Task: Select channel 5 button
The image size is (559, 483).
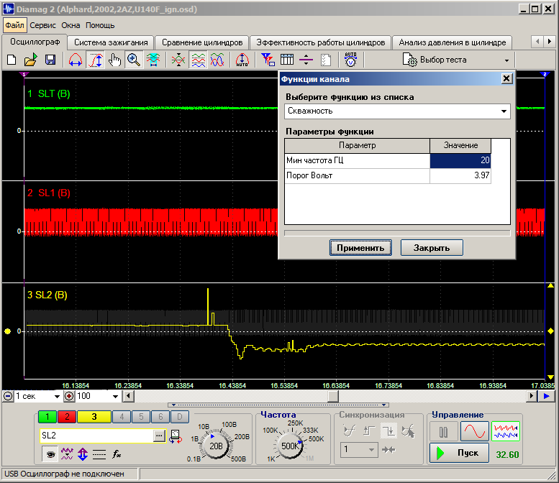Action: (x=141, y=417)
